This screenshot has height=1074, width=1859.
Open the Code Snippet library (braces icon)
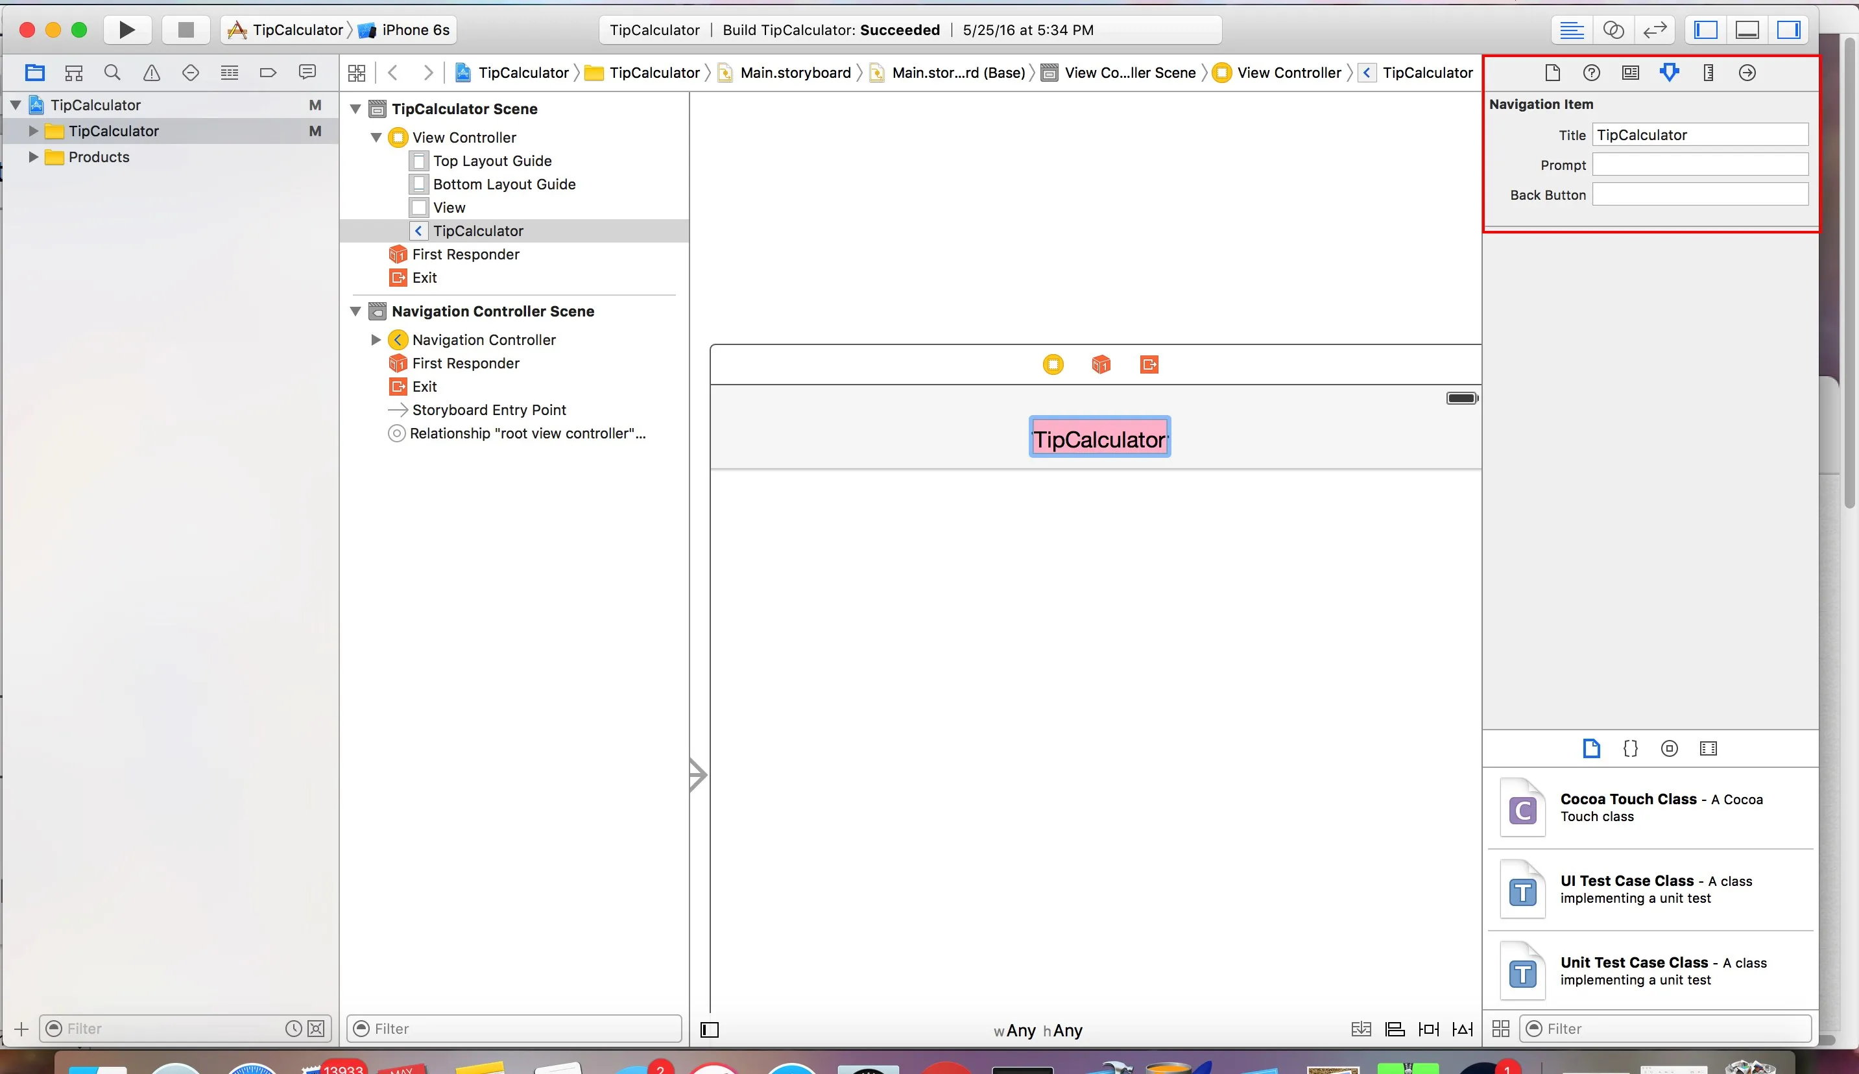tap(1630, 748)
